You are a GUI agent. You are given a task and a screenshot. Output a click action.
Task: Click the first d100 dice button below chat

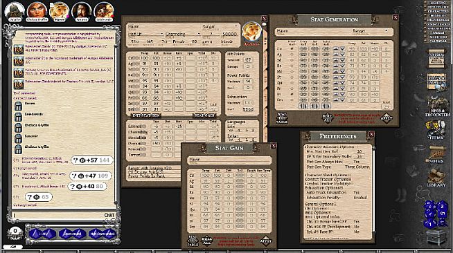(x=42, y=234)
